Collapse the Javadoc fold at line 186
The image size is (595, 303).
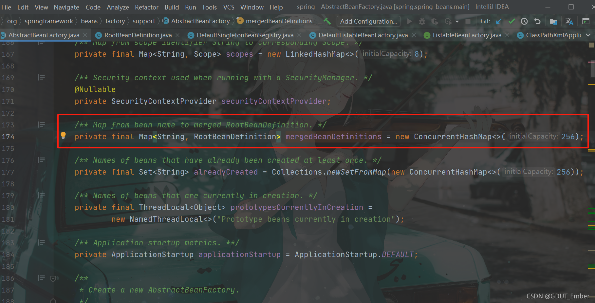pos(53,278)
